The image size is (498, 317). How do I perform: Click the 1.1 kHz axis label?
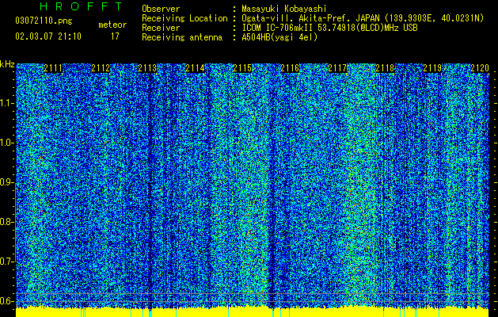click(6, 103)
